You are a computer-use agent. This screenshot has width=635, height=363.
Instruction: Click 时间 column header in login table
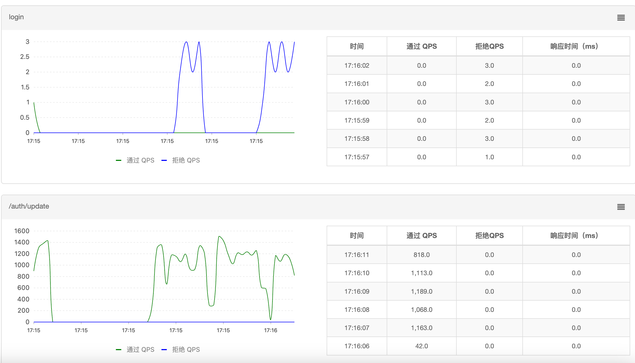coord(357,46)
